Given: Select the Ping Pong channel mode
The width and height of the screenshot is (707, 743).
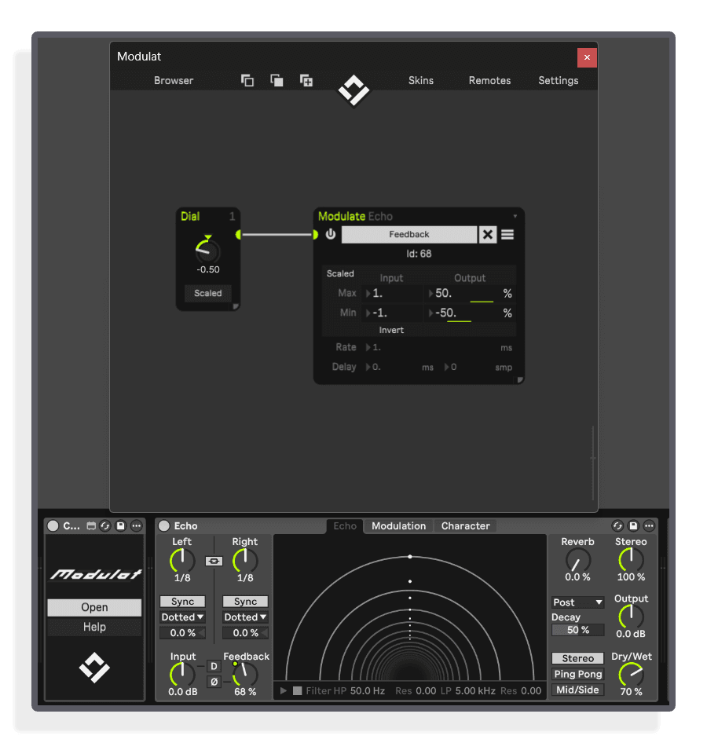Looking at the screenshot, I should 578,675.
